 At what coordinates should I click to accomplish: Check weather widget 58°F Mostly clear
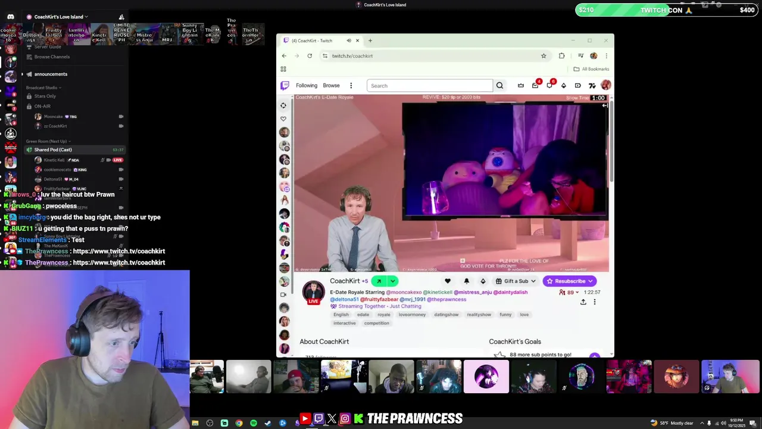pos(672,423)
